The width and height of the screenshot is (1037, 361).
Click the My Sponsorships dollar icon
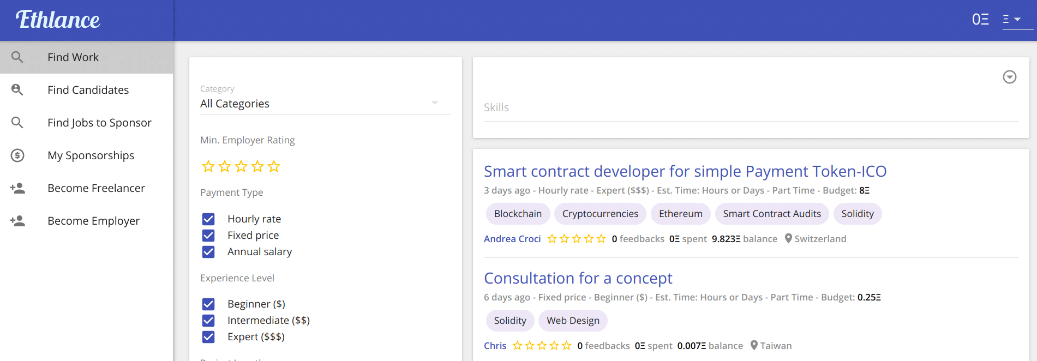(x=17, y=155)
